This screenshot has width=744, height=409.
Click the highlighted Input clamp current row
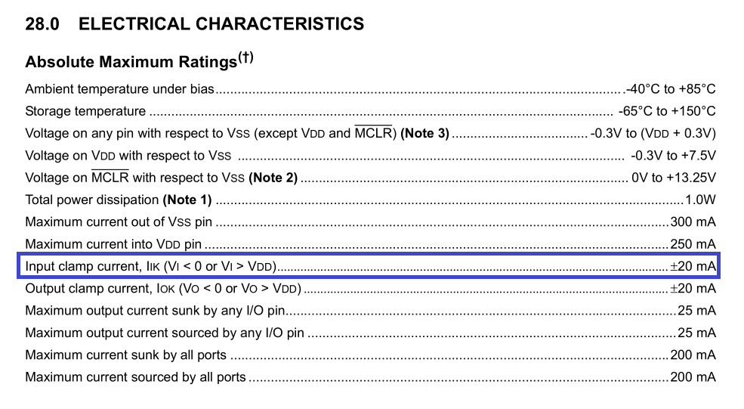point(369,266)
